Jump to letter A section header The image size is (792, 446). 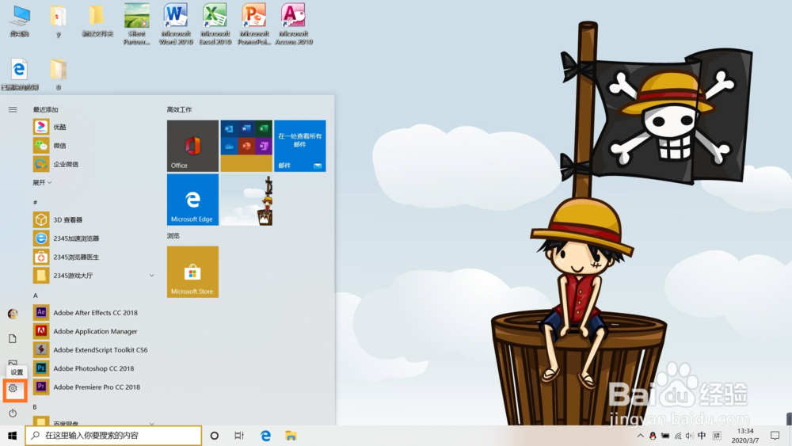[x=36, y=295]
